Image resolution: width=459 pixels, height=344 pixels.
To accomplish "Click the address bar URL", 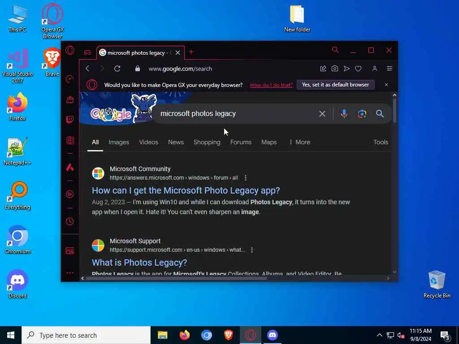I will [x=180, y=69].
